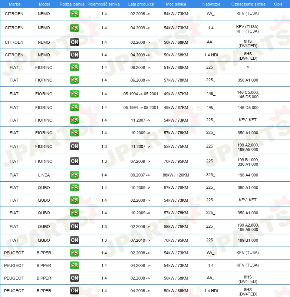Click the Rodzaj paliwa column header
The image size is (290, 297).
click(72, 4)
